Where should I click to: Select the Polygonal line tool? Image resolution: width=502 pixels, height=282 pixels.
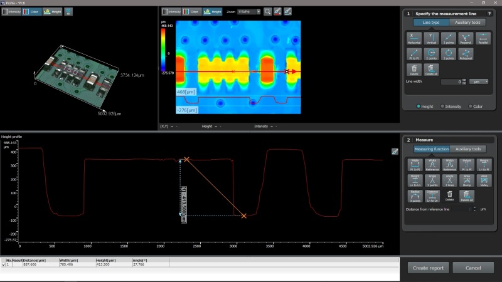point(466,54)
